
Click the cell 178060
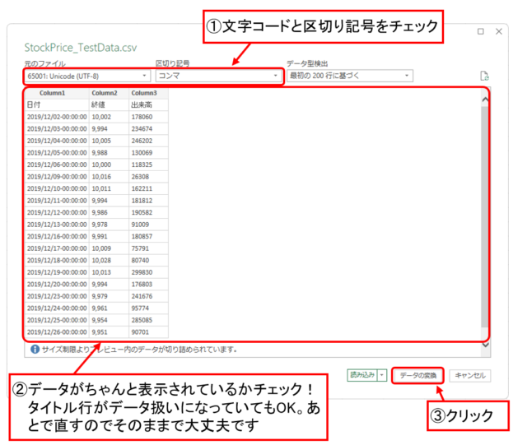[x=148, y=117]
